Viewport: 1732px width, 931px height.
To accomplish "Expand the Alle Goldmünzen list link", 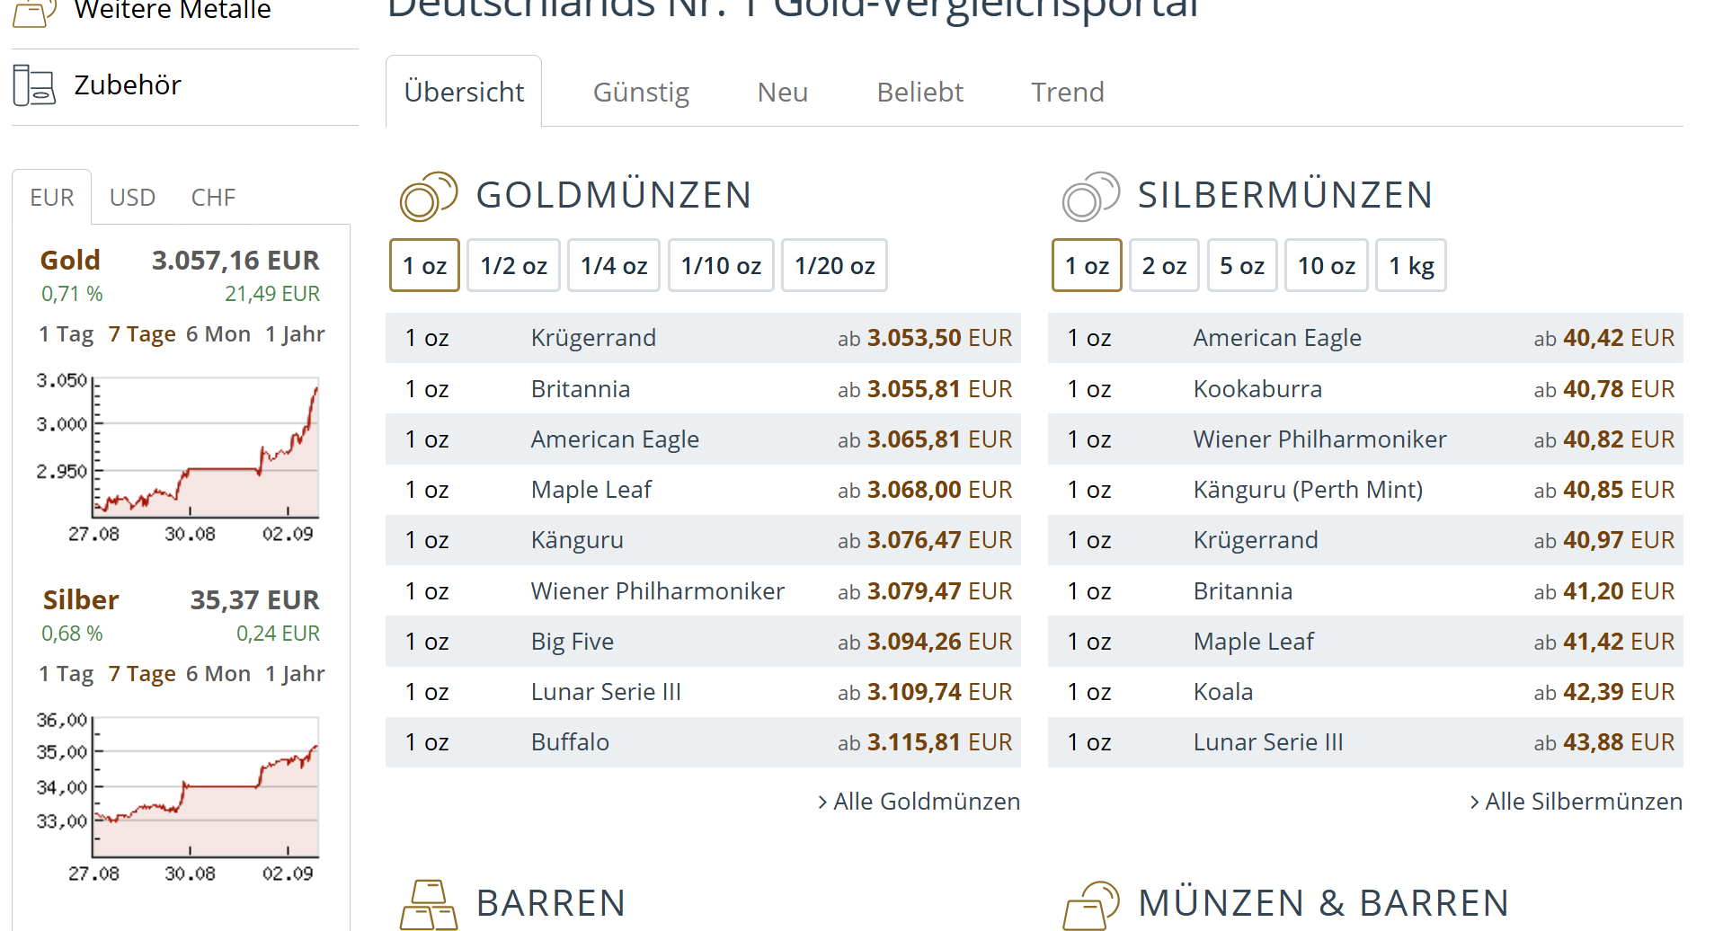I will 919,802.
